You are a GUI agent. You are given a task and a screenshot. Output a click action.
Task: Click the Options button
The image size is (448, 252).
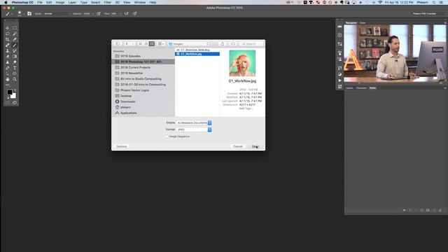coord(121,146)
